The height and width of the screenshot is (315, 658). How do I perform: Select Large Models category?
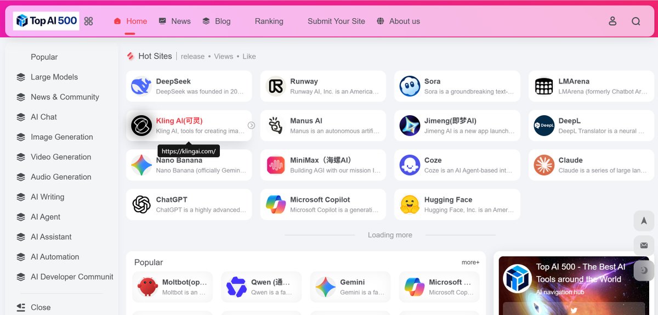pos(47,77)
